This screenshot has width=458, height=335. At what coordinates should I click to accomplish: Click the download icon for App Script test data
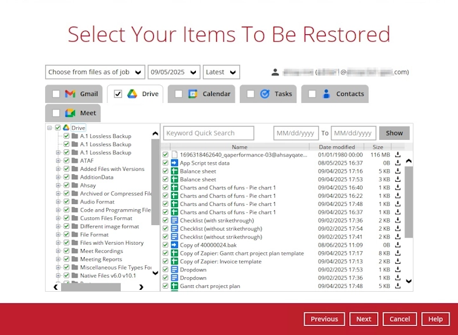pyautogui.click(x=398, y=163)
